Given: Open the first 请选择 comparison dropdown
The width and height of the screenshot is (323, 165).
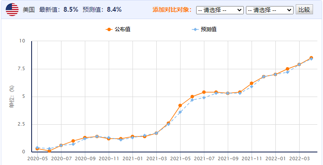Looking at the screenshot, I should [220, 10].
